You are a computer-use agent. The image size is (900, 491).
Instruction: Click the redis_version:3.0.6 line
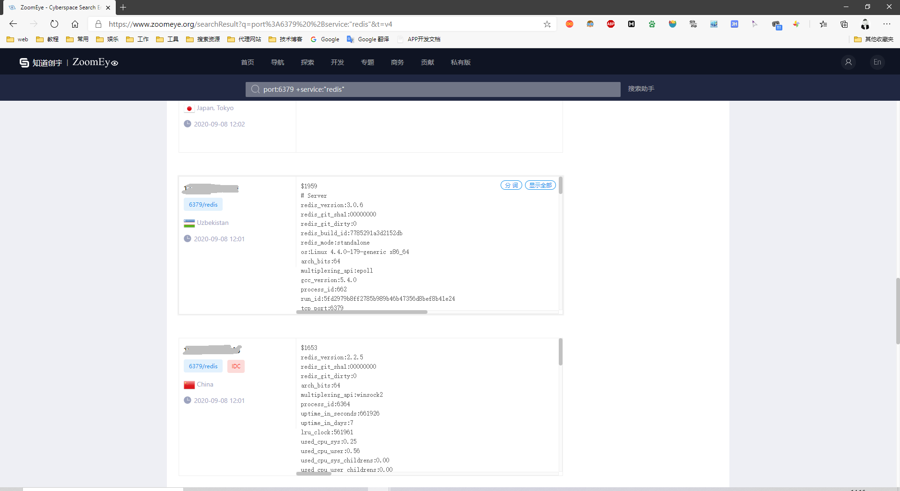pyautogui.click(x=332, y=205)
